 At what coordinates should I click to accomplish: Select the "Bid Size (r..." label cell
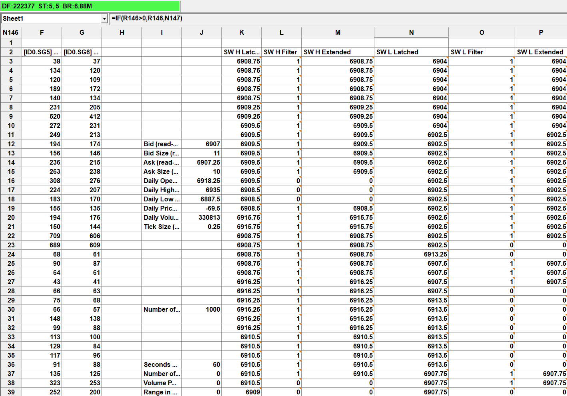coord(162,153)
